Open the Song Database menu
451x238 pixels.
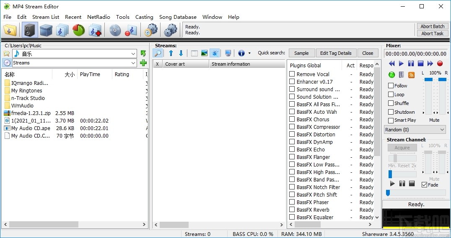coord(178,17)
